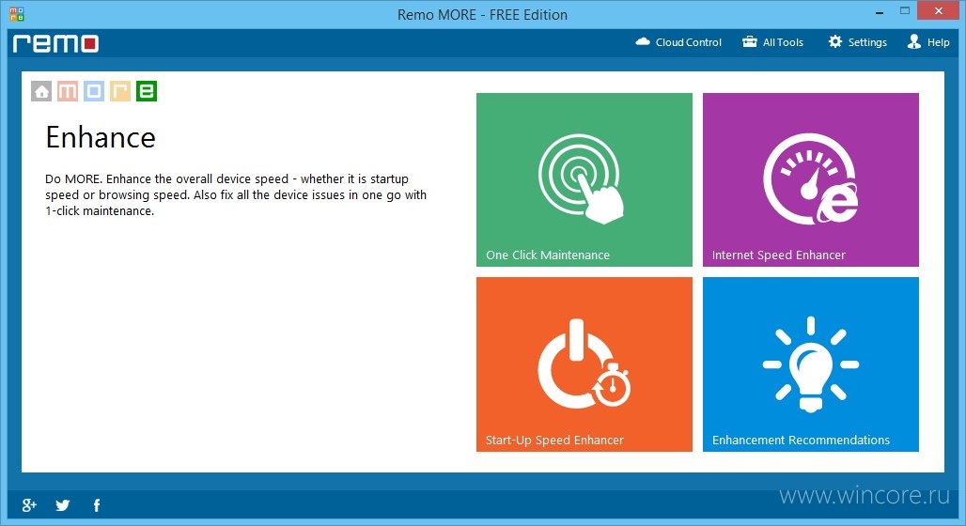Minimize the Remo MORE window
The height and width of the screenshot is (526, 966).
pyautogui.click(x=880, y=11)
